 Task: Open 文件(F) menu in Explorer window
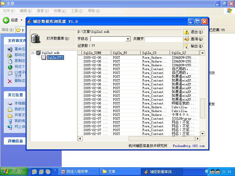click(x=9, y=11)
